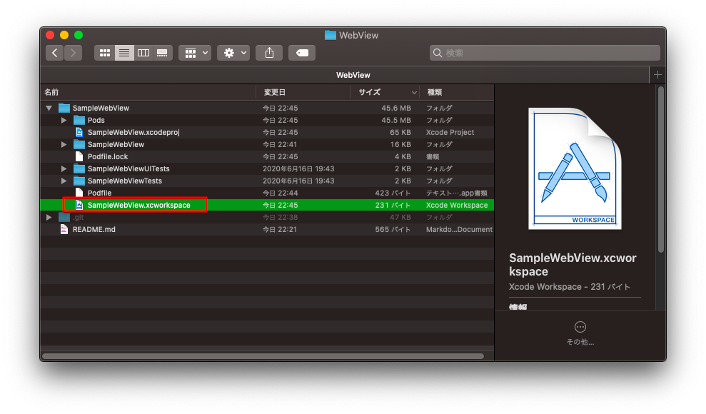
Task: Click the Edit Tags toolbar button
Action: [x=302, y=53]
